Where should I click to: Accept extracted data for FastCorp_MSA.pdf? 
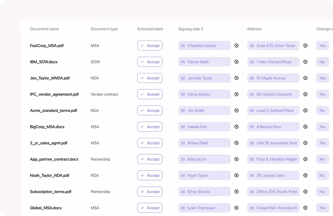click(x=150, y=45)
